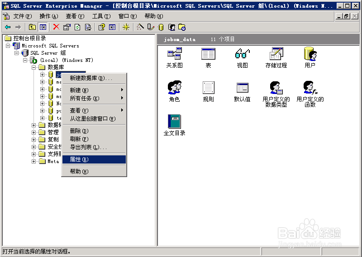Screen dimensions: 362x257
Task: Select the 数据库 folder tree item
Action: coord(56,67)
